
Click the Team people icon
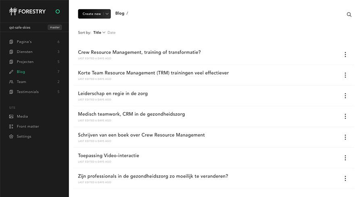[11, 82]
